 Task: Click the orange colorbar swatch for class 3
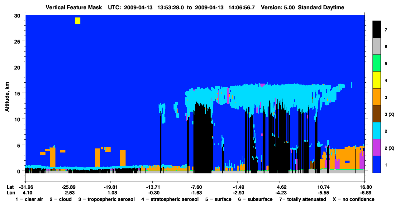[x=377, y=97]
